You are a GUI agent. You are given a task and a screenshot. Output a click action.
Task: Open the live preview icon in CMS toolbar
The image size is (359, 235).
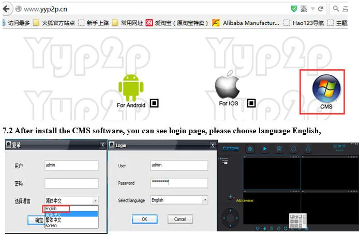click(x=250, y=149)
